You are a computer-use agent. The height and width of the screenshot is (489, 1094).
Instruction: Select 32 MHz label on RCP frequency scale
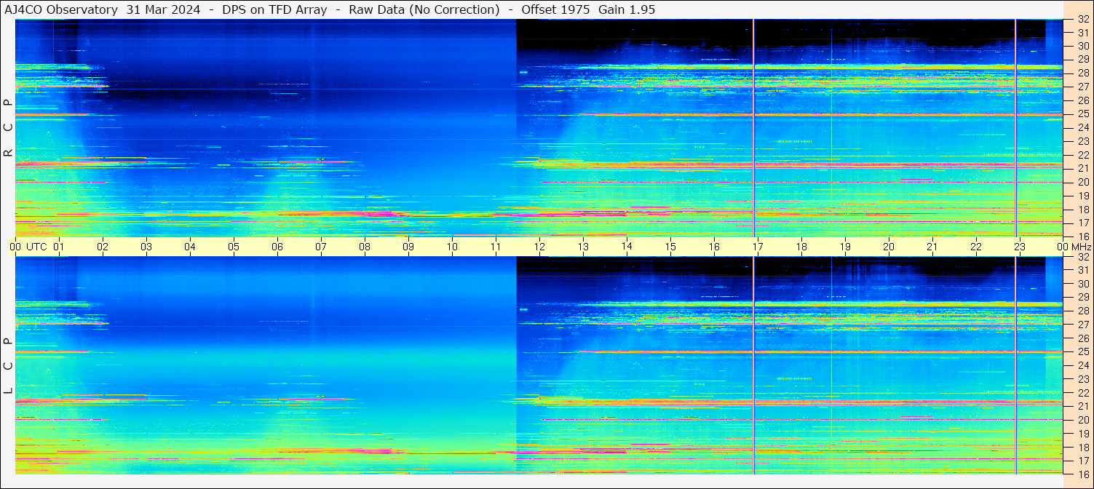pos(1083,20)
